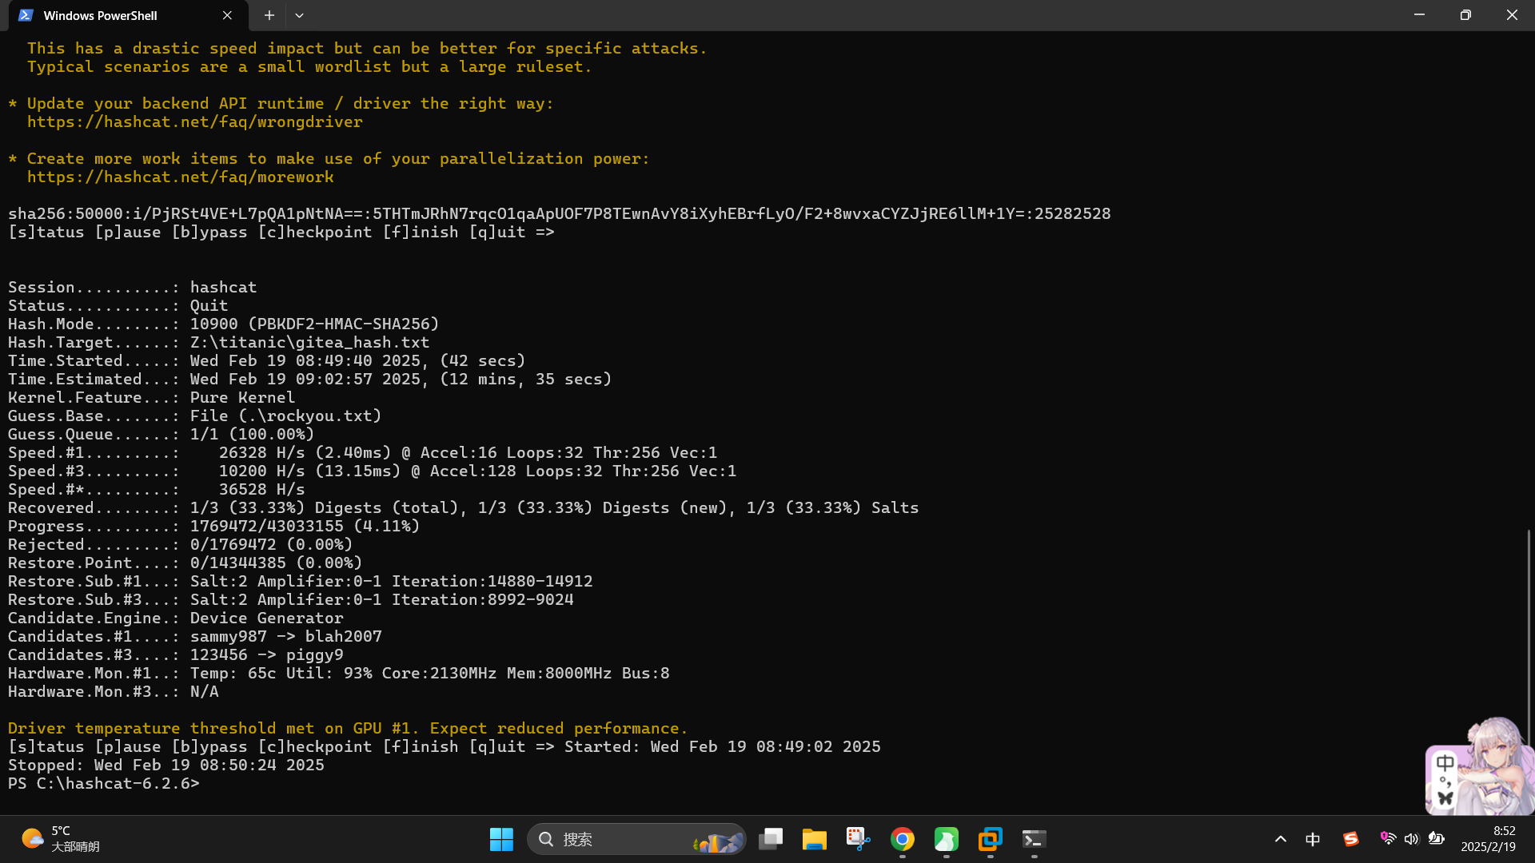
Task: Click the Hardware.Mon.#1 temperature line
Action: [338, 673]
